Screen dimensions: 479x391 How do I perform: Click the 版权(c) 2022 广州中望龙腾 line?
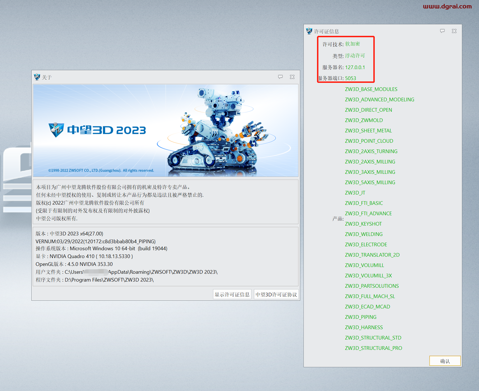(90, 203)
